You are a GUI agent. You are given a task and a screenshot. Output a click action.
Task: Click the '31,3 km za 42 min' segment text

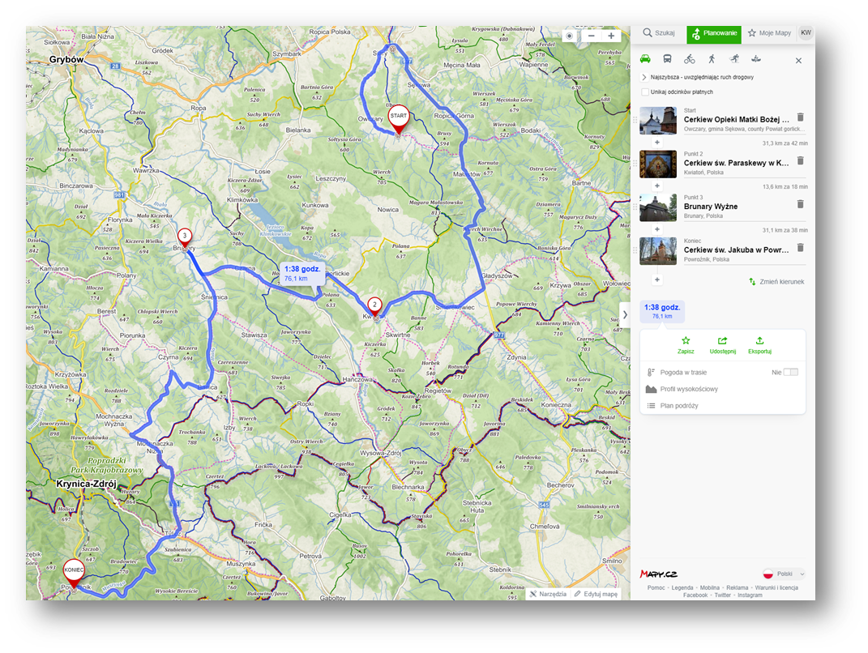pos(785,143)
